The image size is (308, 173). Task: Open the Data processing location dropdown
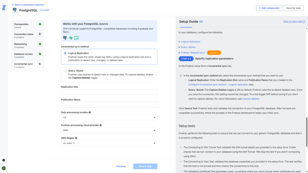[x=109, y=117]
